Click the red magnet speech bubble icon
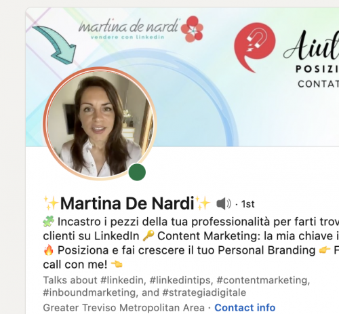 click(254, 47)
